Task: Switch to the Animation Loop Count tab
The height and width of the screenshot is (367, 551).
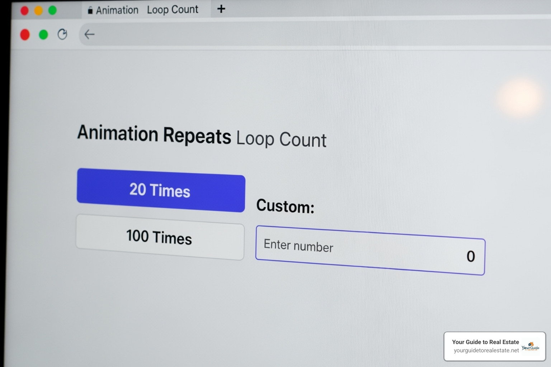Action: point(143,10)
